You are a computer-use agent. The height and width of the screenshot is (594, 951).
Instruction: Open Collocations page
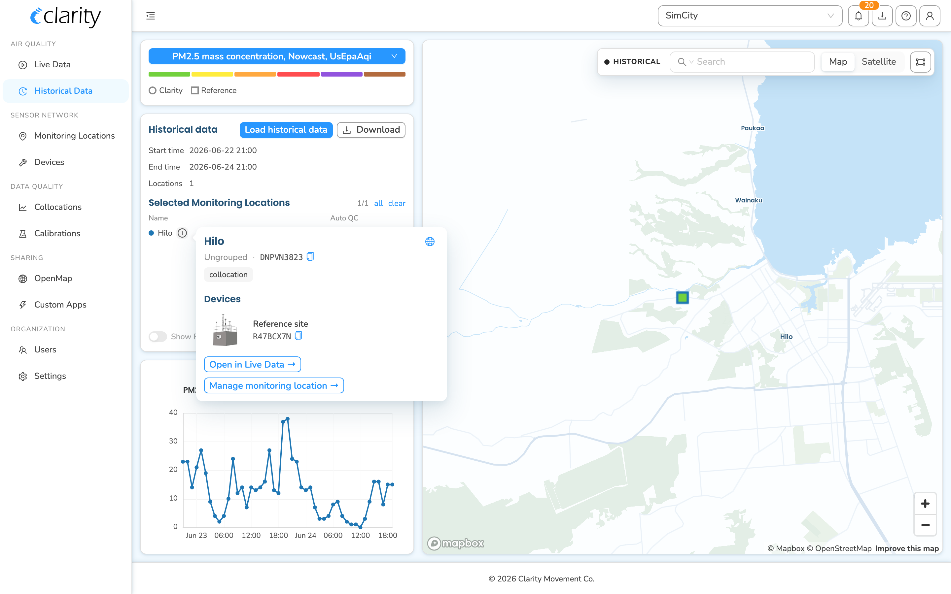click(66, 207)
